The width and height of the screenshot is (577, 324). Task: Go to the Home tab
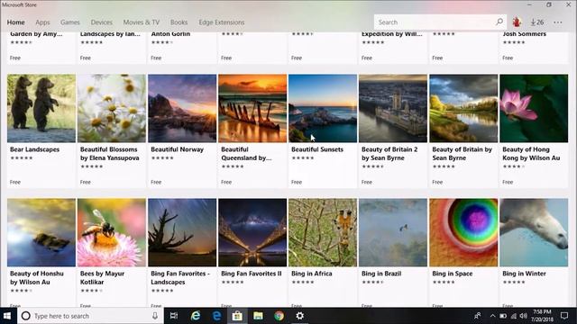click(16, 22)
